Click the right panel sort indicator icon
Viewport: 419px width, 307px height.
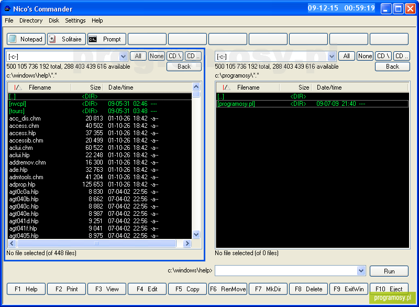click(x=226, y=87)
